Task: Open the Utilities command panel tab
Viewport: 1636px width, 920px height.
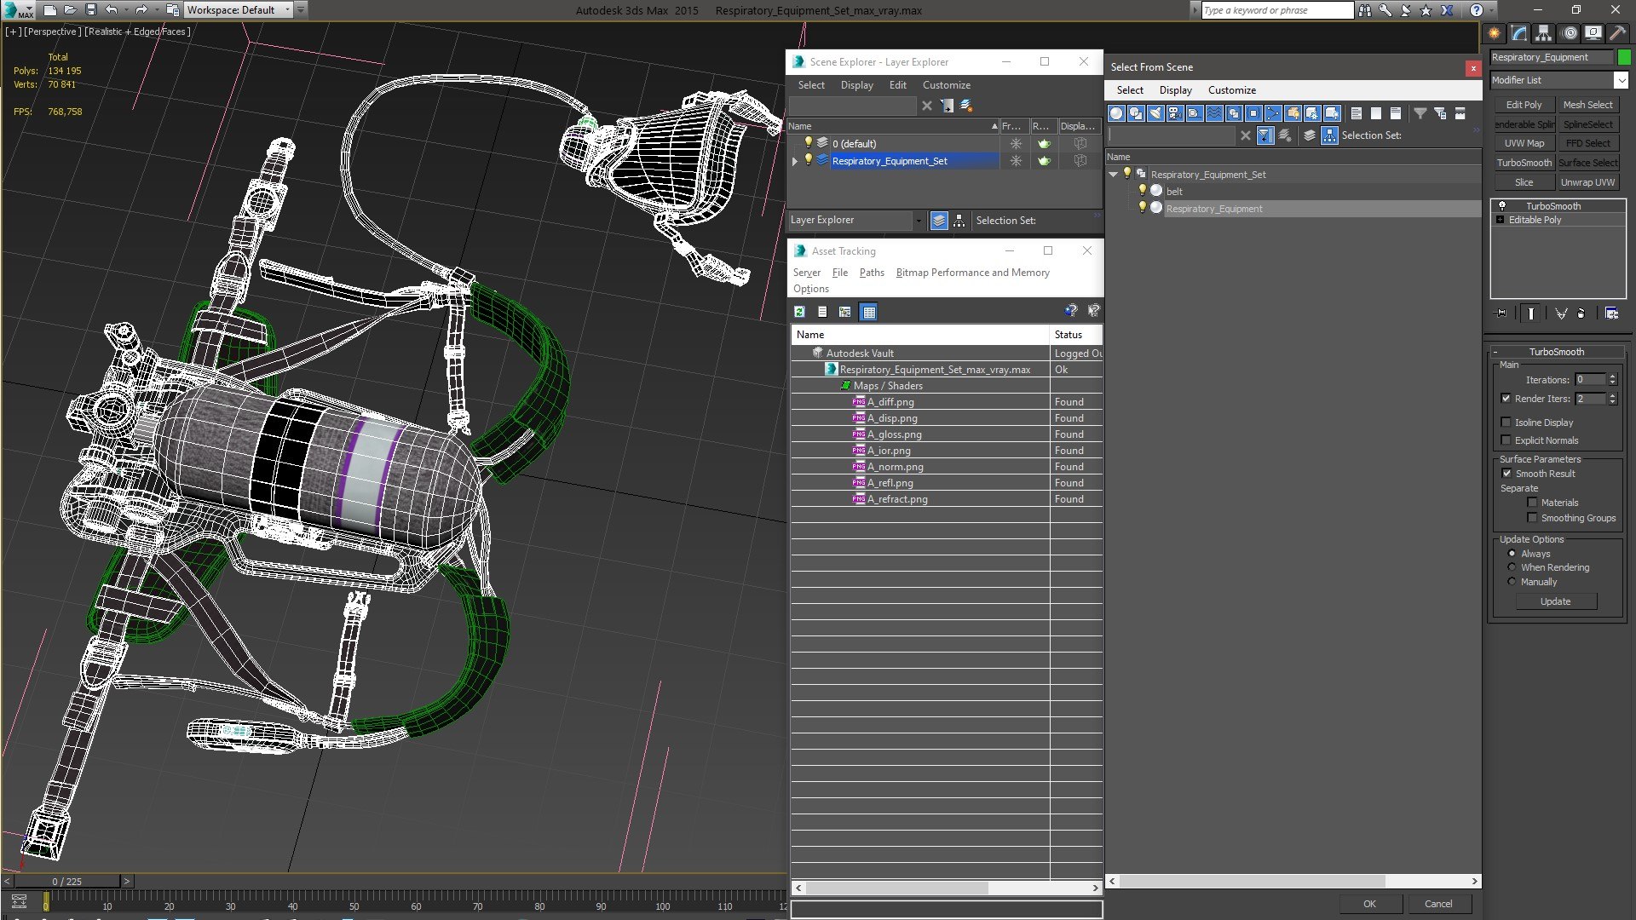Action: [x=1616, y=33]
